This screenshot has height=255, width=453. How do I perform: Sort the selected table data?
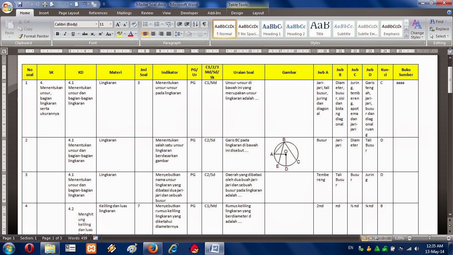click(195, 24)
